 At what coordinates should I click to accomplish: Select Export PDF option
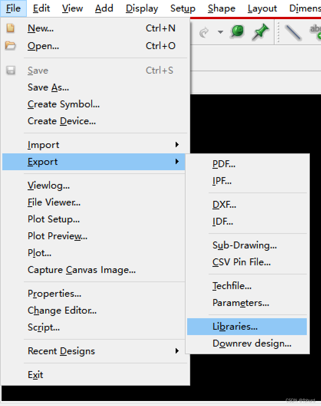point(224,164)
